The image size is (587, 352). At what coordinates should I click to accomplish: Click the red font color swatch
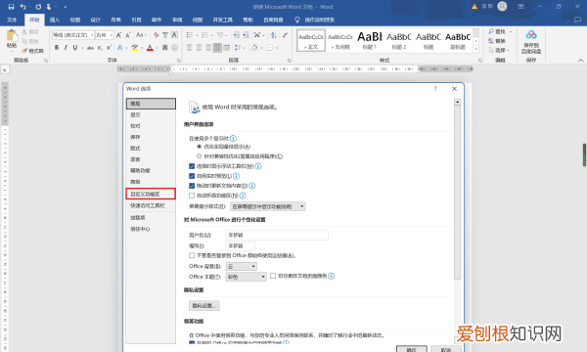point(150,48)
